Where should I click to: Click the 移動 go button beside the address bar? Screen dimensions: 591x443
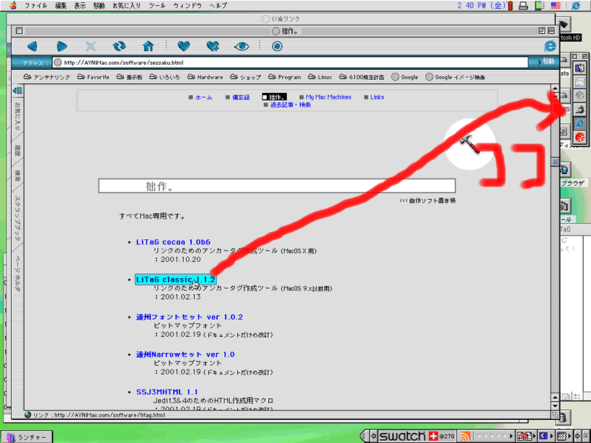(x=544, y=61)
